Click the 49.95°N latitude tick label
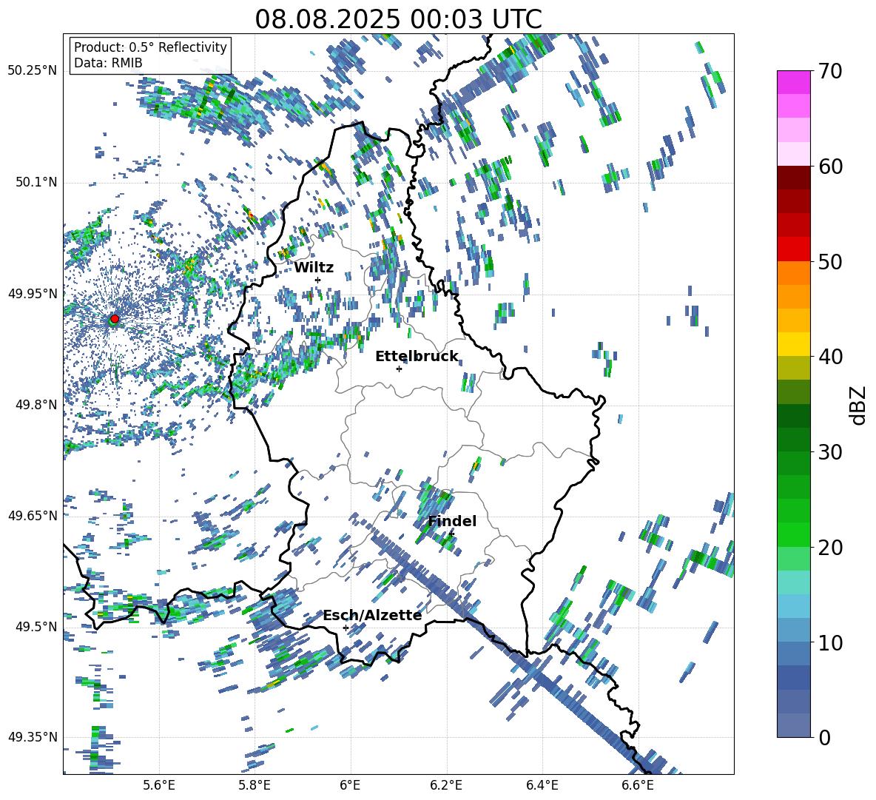Viewport: 876px width, 800px height. (33, 293)
